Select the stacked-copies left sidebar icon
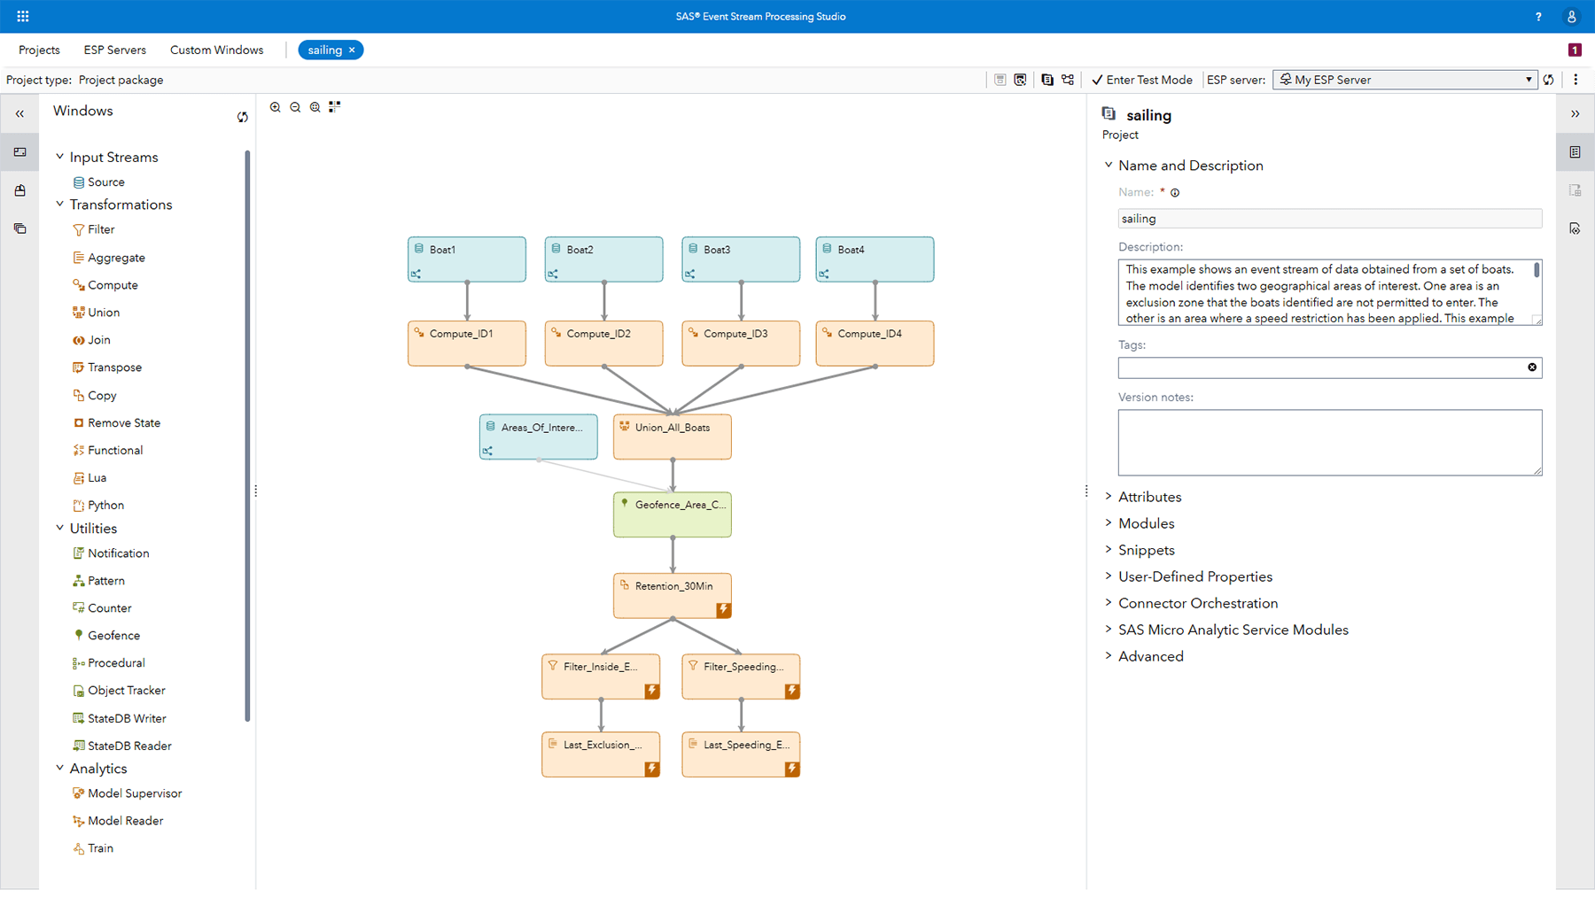 pos(19,228)
